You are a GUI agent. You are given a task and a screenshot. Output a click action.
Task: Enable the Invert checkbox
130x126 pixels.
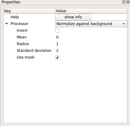(x=57, y=31)
